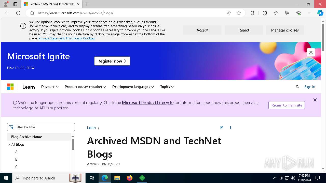Viewport: 326px width, 183px height.
Task: Click the Sign in link
Action: [x=310, y=87]
